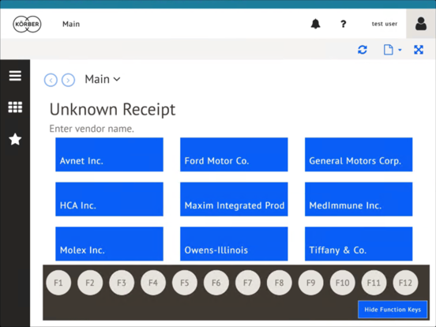
Task: Refresh the page with the sync icon
Action: [x=363, y=50]
